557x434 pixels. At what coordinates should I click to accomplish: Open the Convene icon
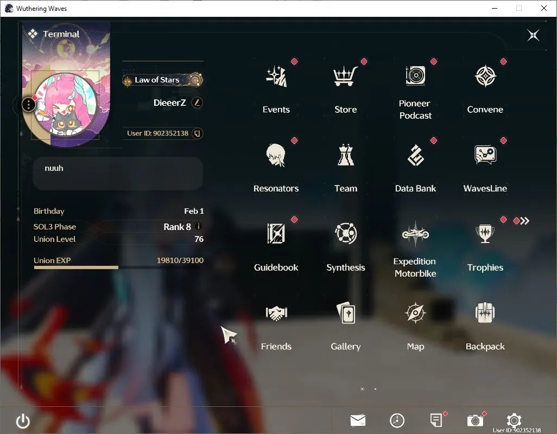[x=485, y=76]
